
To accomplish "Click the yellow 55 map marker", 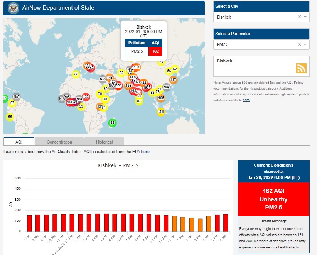I will pos(10,117).
